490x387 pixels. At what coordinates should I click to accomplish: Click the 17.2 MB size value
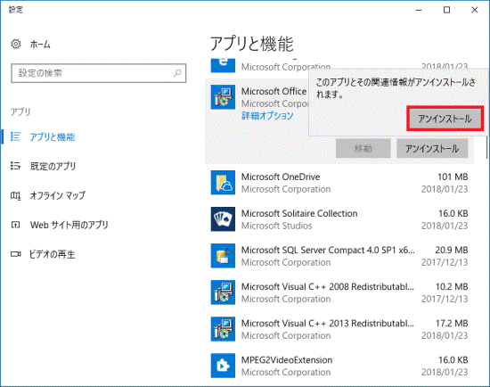452,323
